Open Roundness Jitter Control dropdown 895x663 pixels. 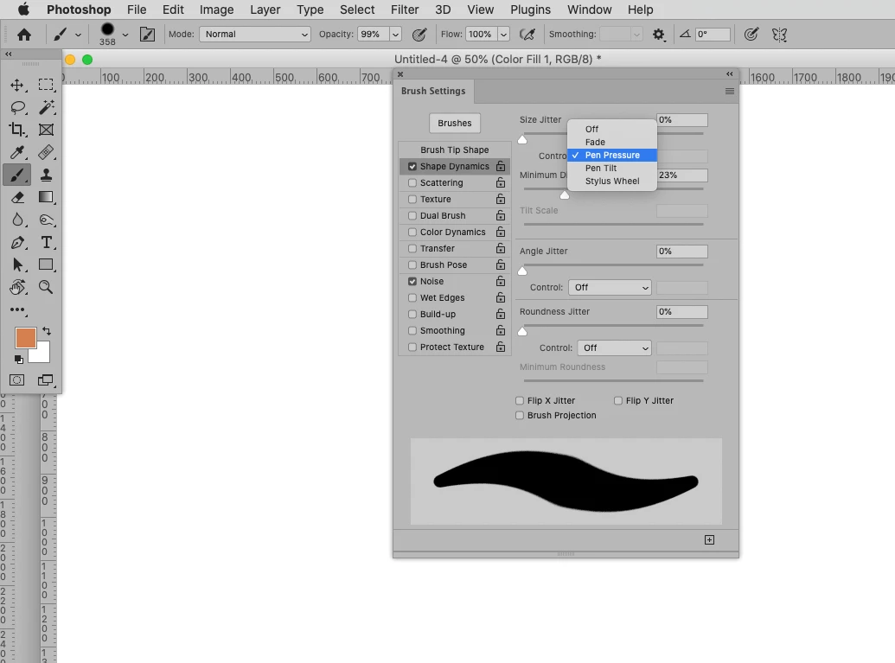(x=614, y=348)
